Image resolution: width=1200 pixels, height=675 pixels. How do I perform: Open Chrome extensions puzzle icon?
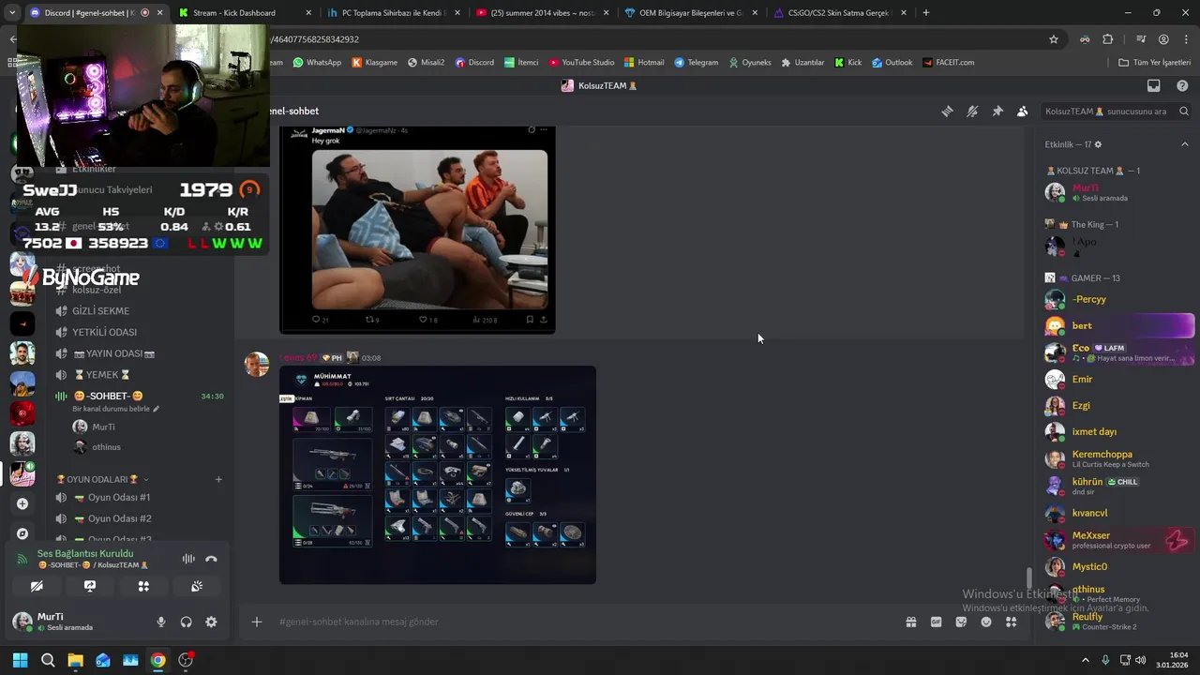[x=1108, y=39]
